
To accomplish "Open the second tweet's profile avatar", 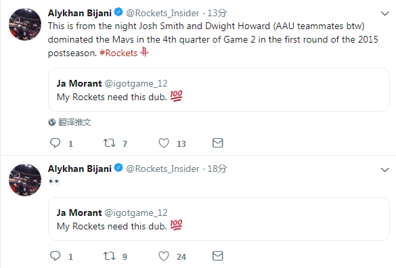I will 25,180.
